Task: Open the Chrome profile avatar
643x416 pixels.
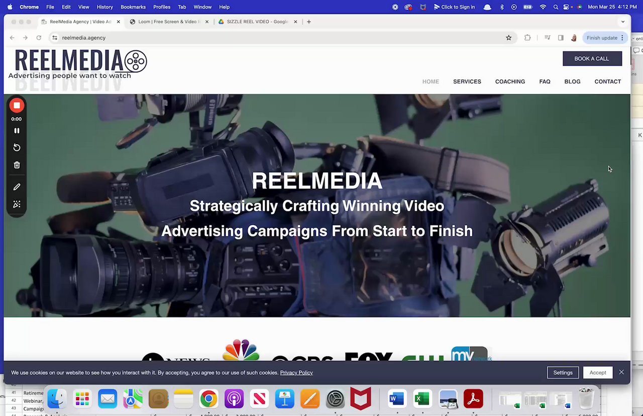Action: [574, 38]
